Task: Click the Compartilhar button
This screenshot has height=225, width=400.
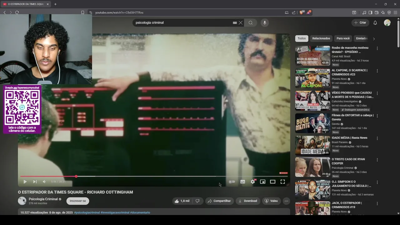Action: (x=219, y=201)
